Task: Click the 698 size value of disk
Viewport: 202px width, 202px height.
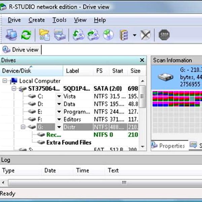Action: pyautogui.click(x=133, y=89)
